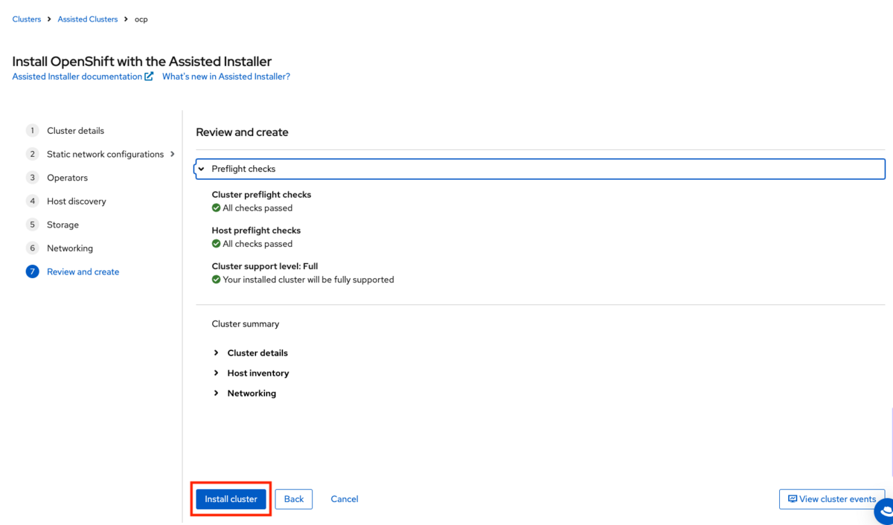Viewport: 893px width, 525px height.
Task: Click the step 1 number badge
Action: tap(32, 131)
